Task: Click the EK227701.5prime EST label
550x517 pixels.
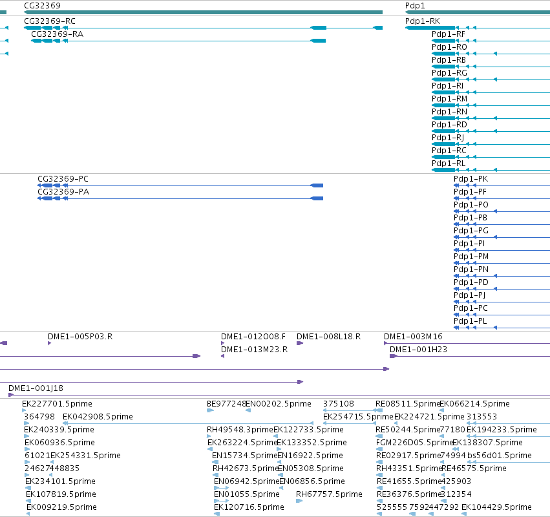Action: pyautogui.click(x=57, y=404)
